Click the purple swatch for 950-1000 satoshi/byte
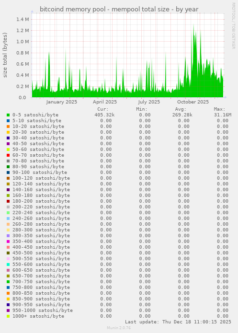238x333 pixels. coord(8,310)
